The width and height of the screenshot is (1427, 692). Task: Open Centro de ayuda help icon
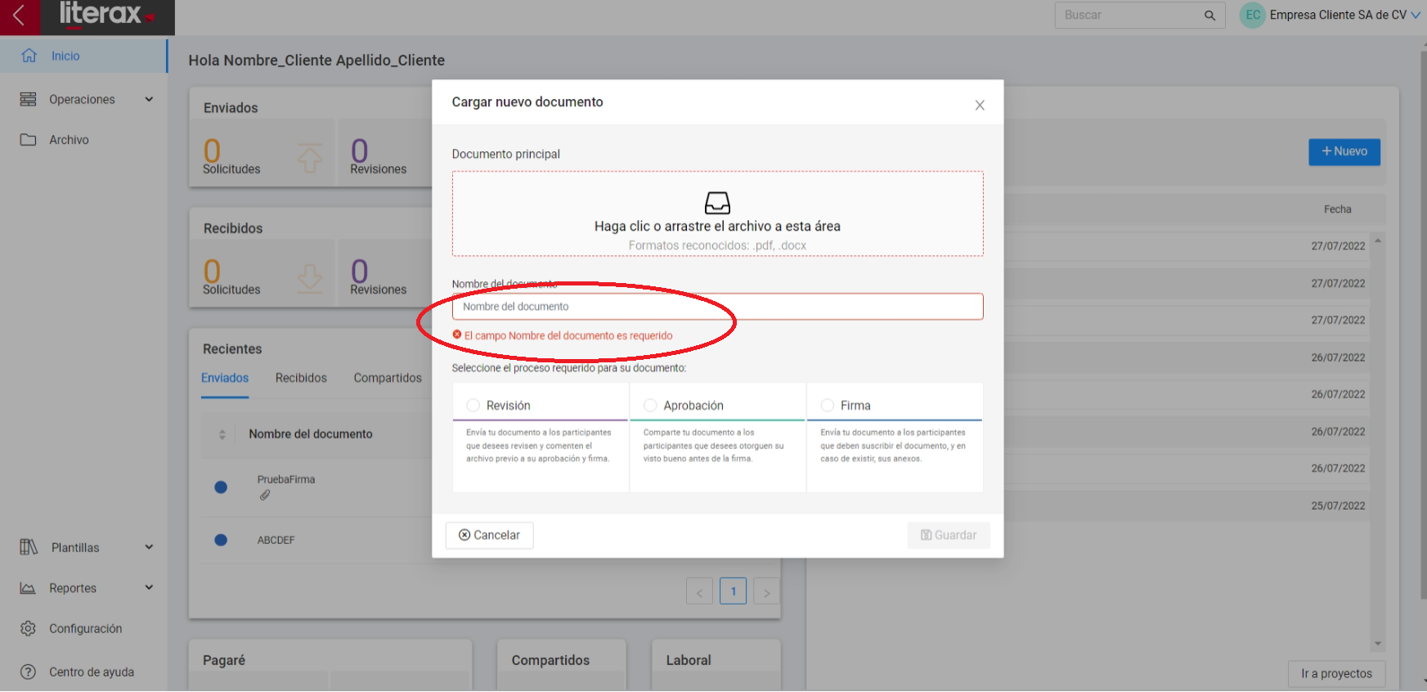(29, 672)
